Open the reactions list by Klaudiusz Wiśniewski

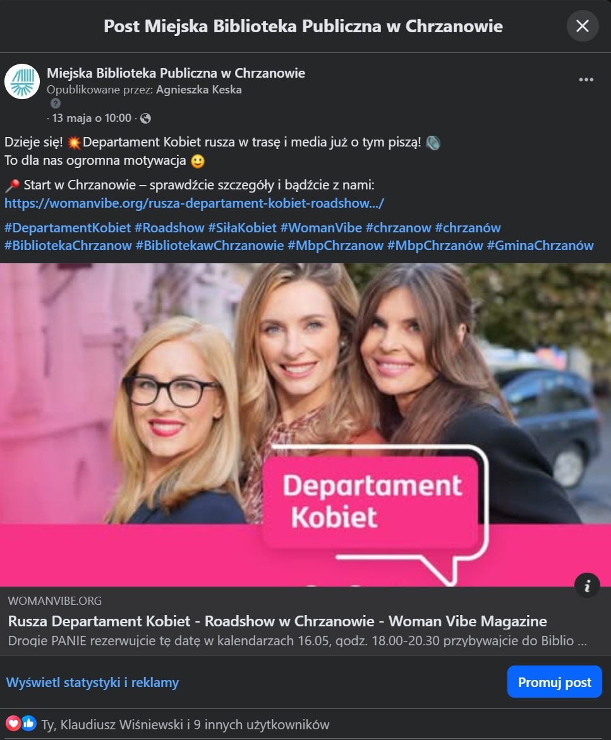coord(186,724)
